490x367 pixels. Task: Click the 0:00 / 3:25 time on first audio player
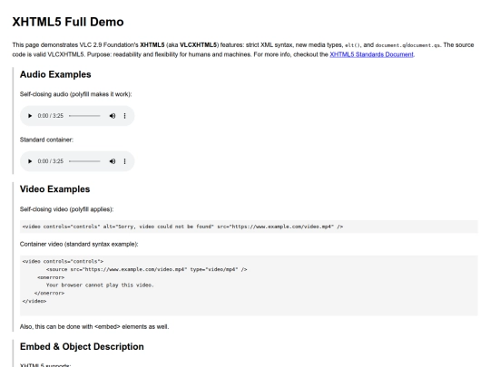tap(50, 116)
